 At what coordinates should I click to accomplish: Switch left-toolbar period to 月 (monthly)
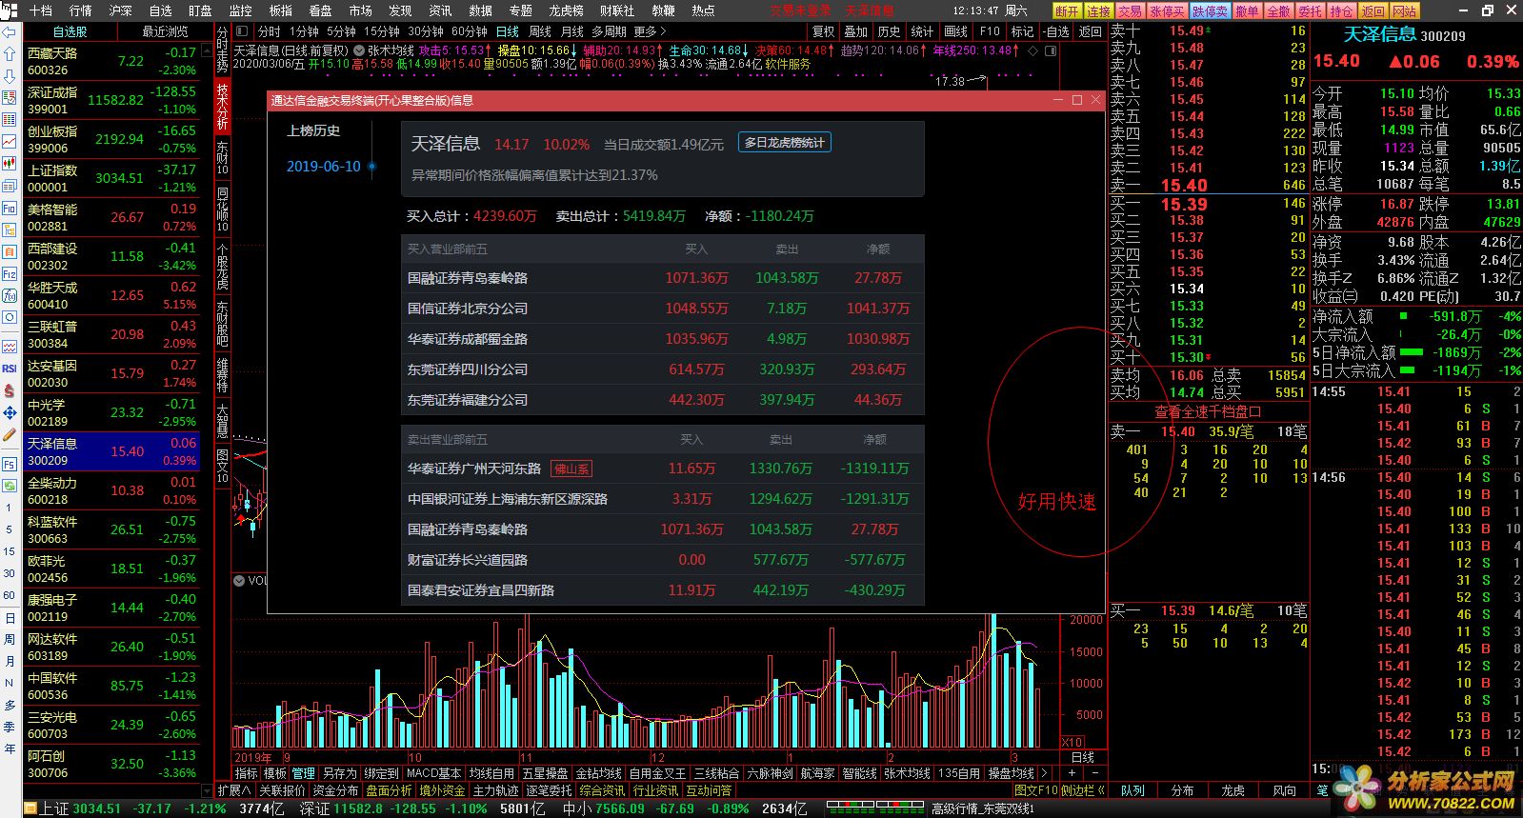[9, 661]
